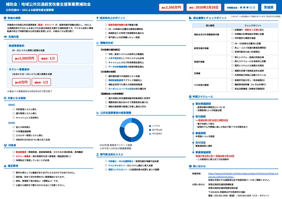Tick the 経営改善計画書の質 checkbox
This screenshot has height=199, width=282.
pyautogui.click(x=105, y=25)
